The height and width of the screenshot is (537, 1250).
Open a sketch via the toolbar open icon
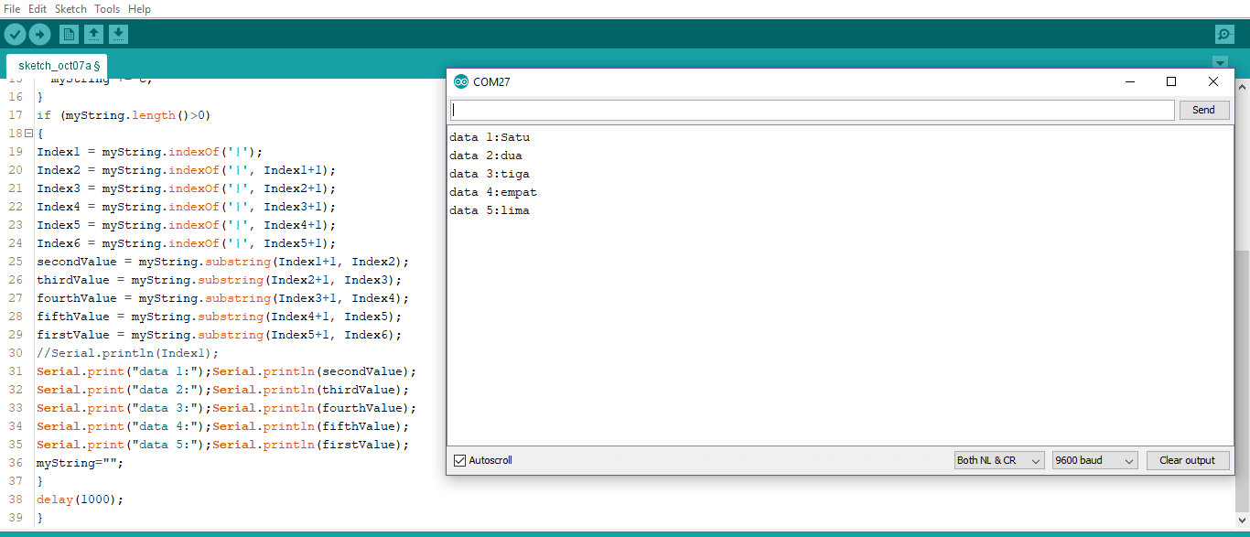pos(94,34)
